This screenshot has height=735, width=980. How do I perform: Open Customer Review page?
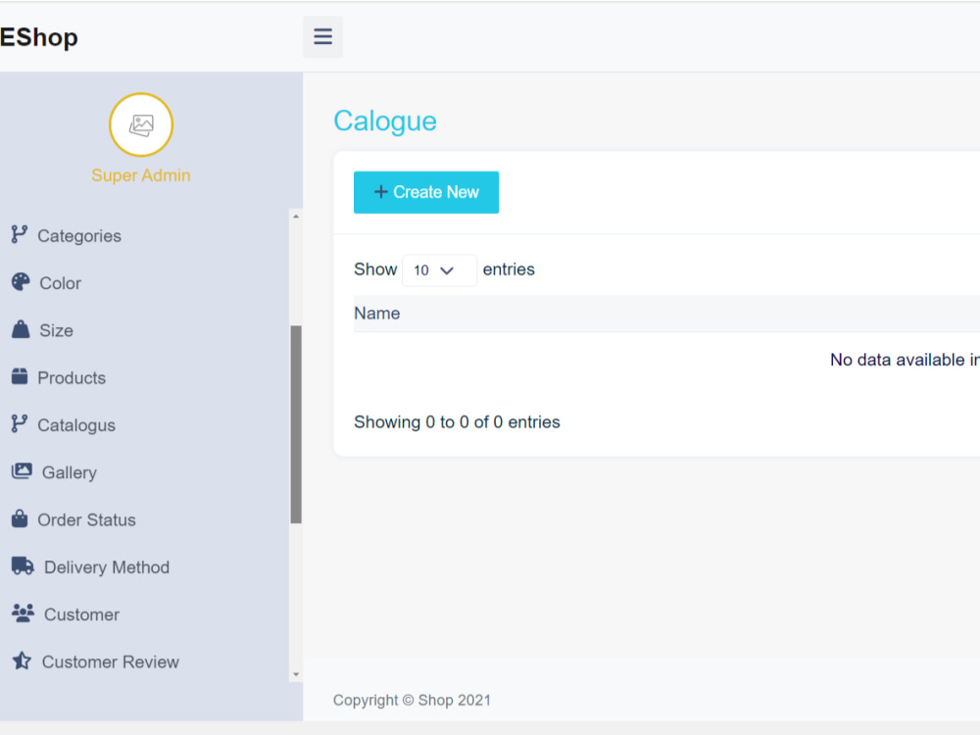(x=111, y=661)
